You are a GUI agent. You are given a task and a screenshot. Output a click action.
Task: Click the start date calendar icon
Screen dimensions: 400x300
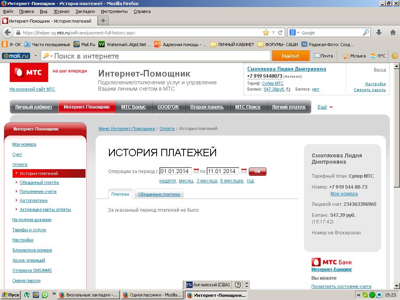tap(196, 171)
